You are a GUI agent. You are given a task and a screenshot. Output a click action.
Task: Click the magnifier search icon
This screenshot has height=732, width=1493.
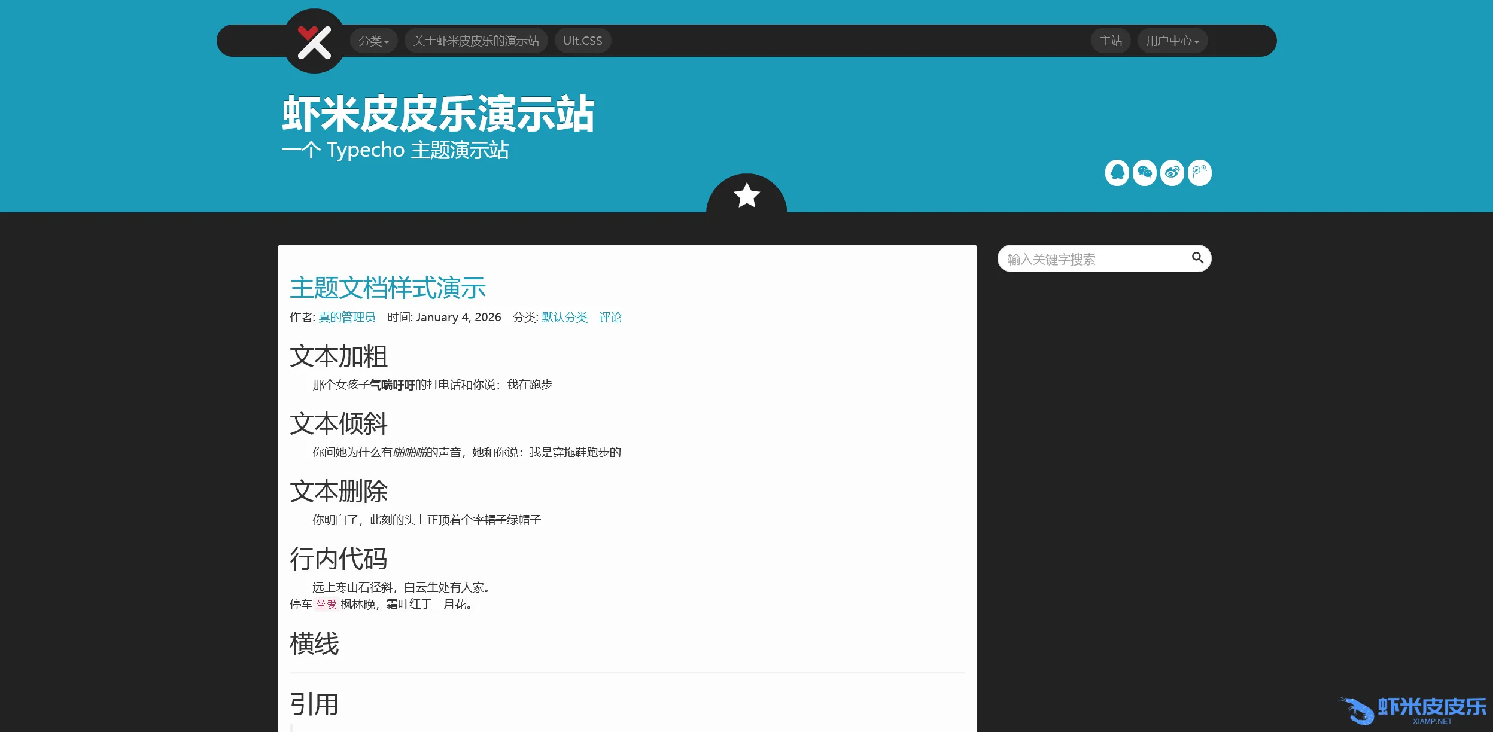pyautogui.click(x=1197, y=258)
